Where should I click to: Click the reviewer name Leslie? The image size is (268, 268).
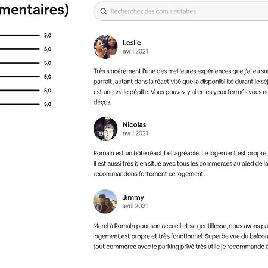[x=132, y=43]
